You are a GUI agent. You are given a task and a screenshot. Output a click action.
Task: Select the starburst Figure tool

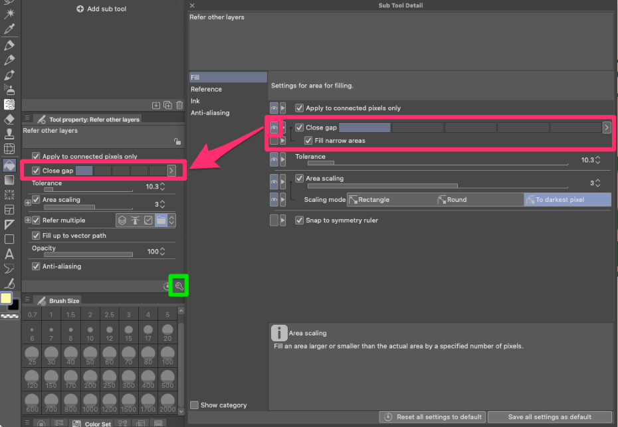(9, 195)
